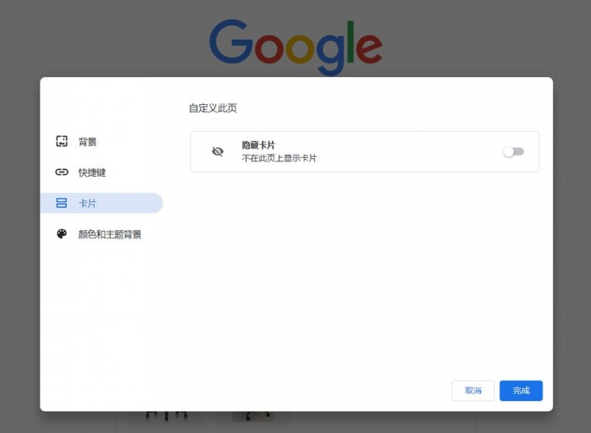This screenshot has height=433, width=591.
Task: Click the 隐藏卡片 title text
Action: pyautogui.click(x=258, y=145)
